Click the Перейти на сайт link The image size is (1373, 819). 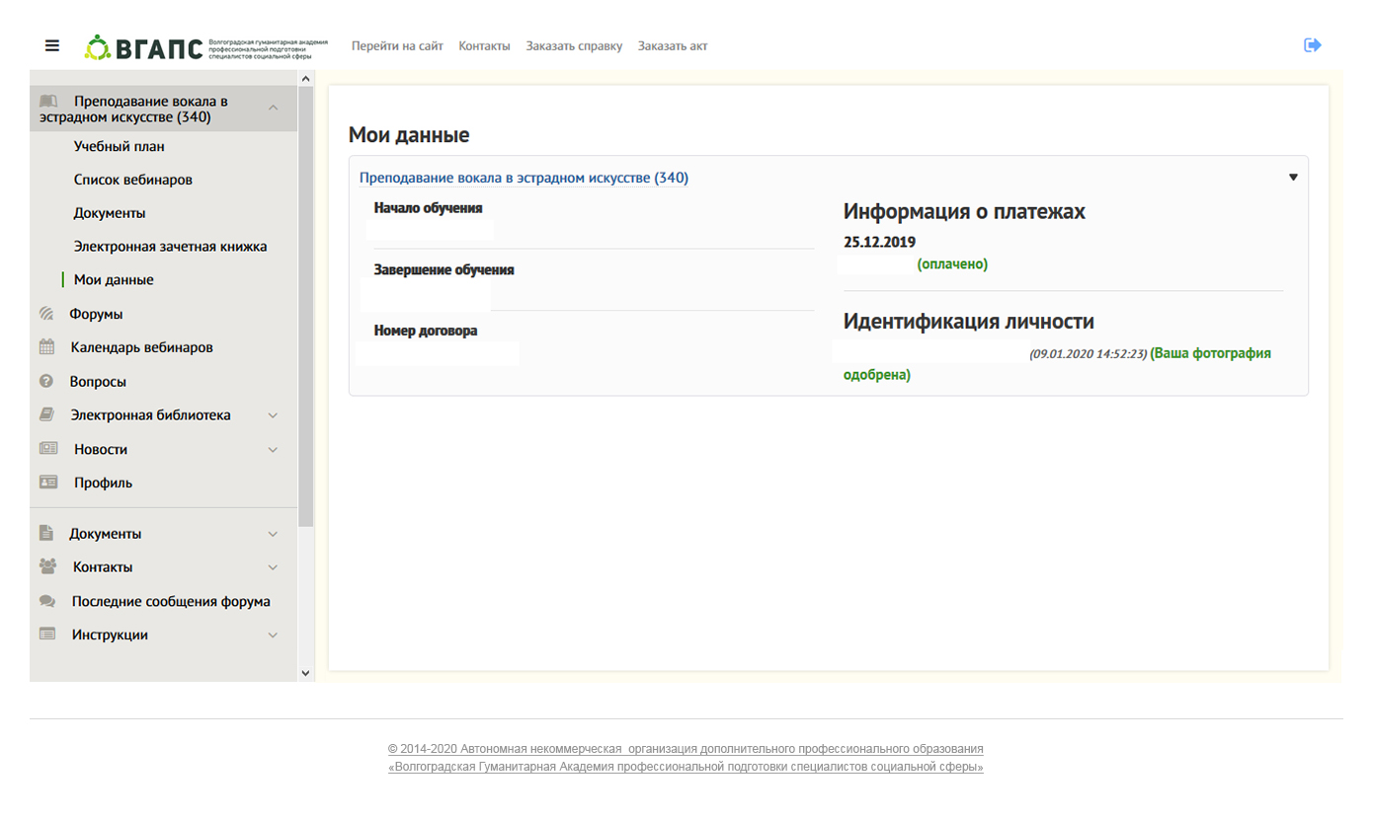[x=397, y=46]
